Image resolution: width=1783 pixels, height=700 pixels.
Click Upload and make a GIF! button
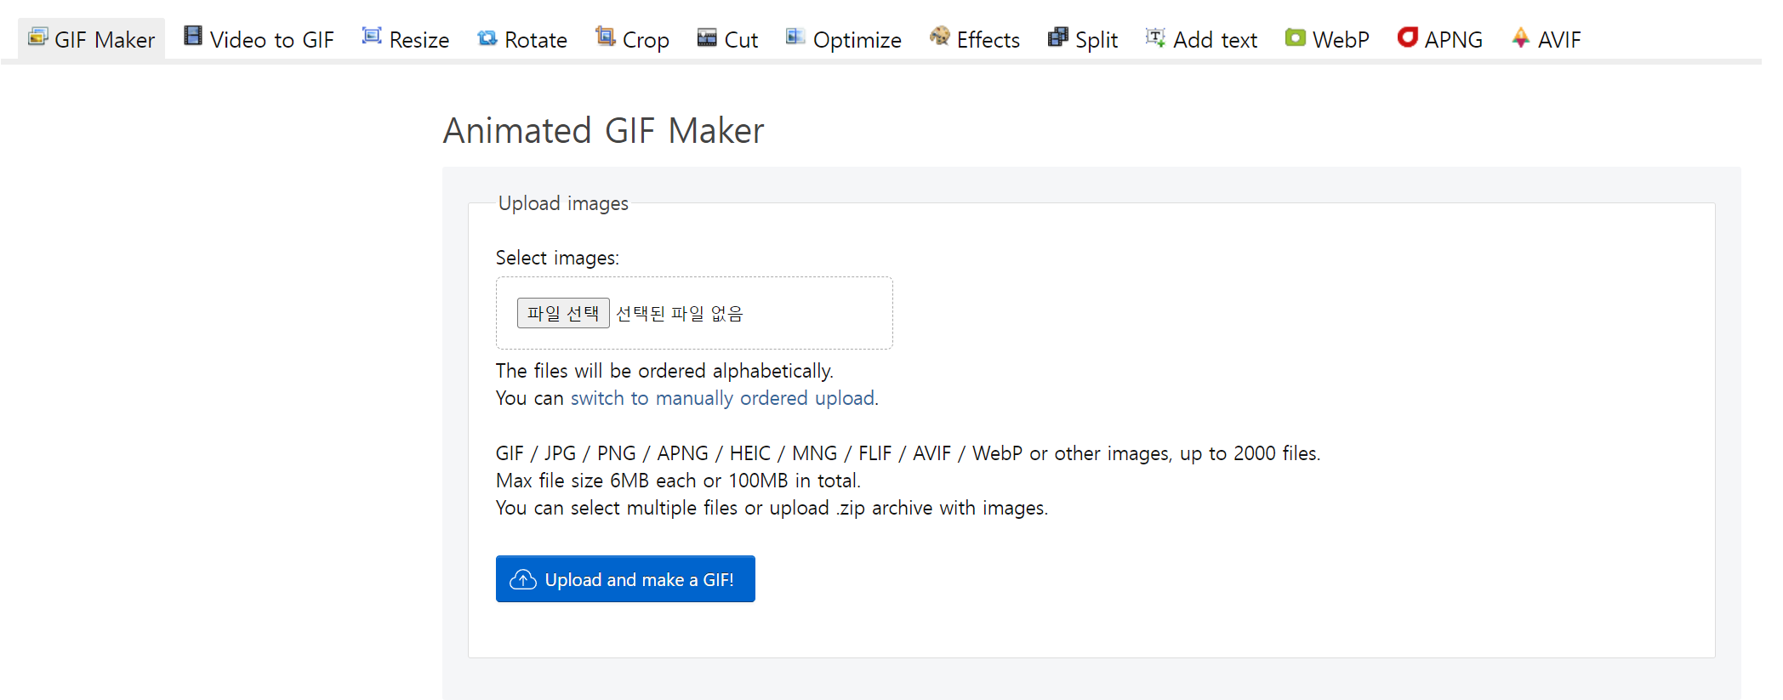click(625, 579)
